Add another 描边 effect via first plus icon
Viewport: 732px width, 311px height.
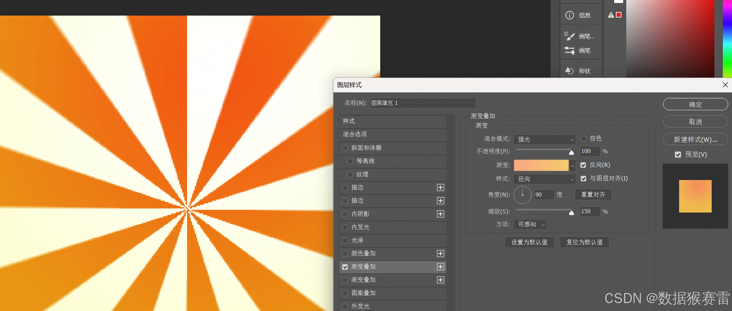[x=441, y=187]
